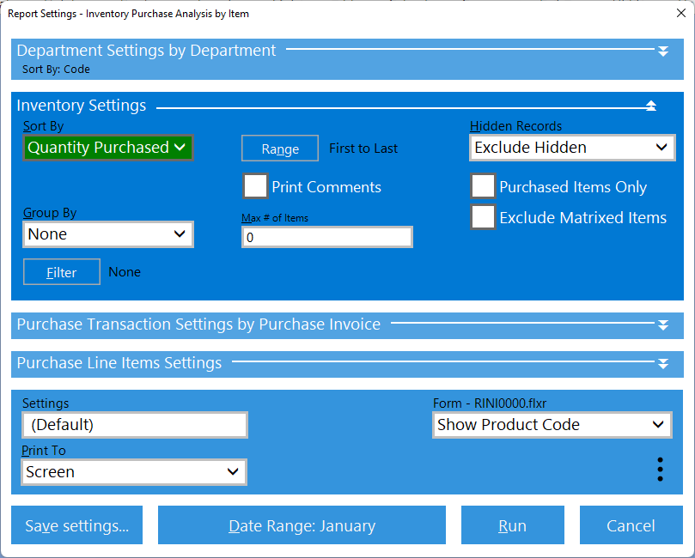Click the Filter button
695x558 pixels.
click(62, 272)
